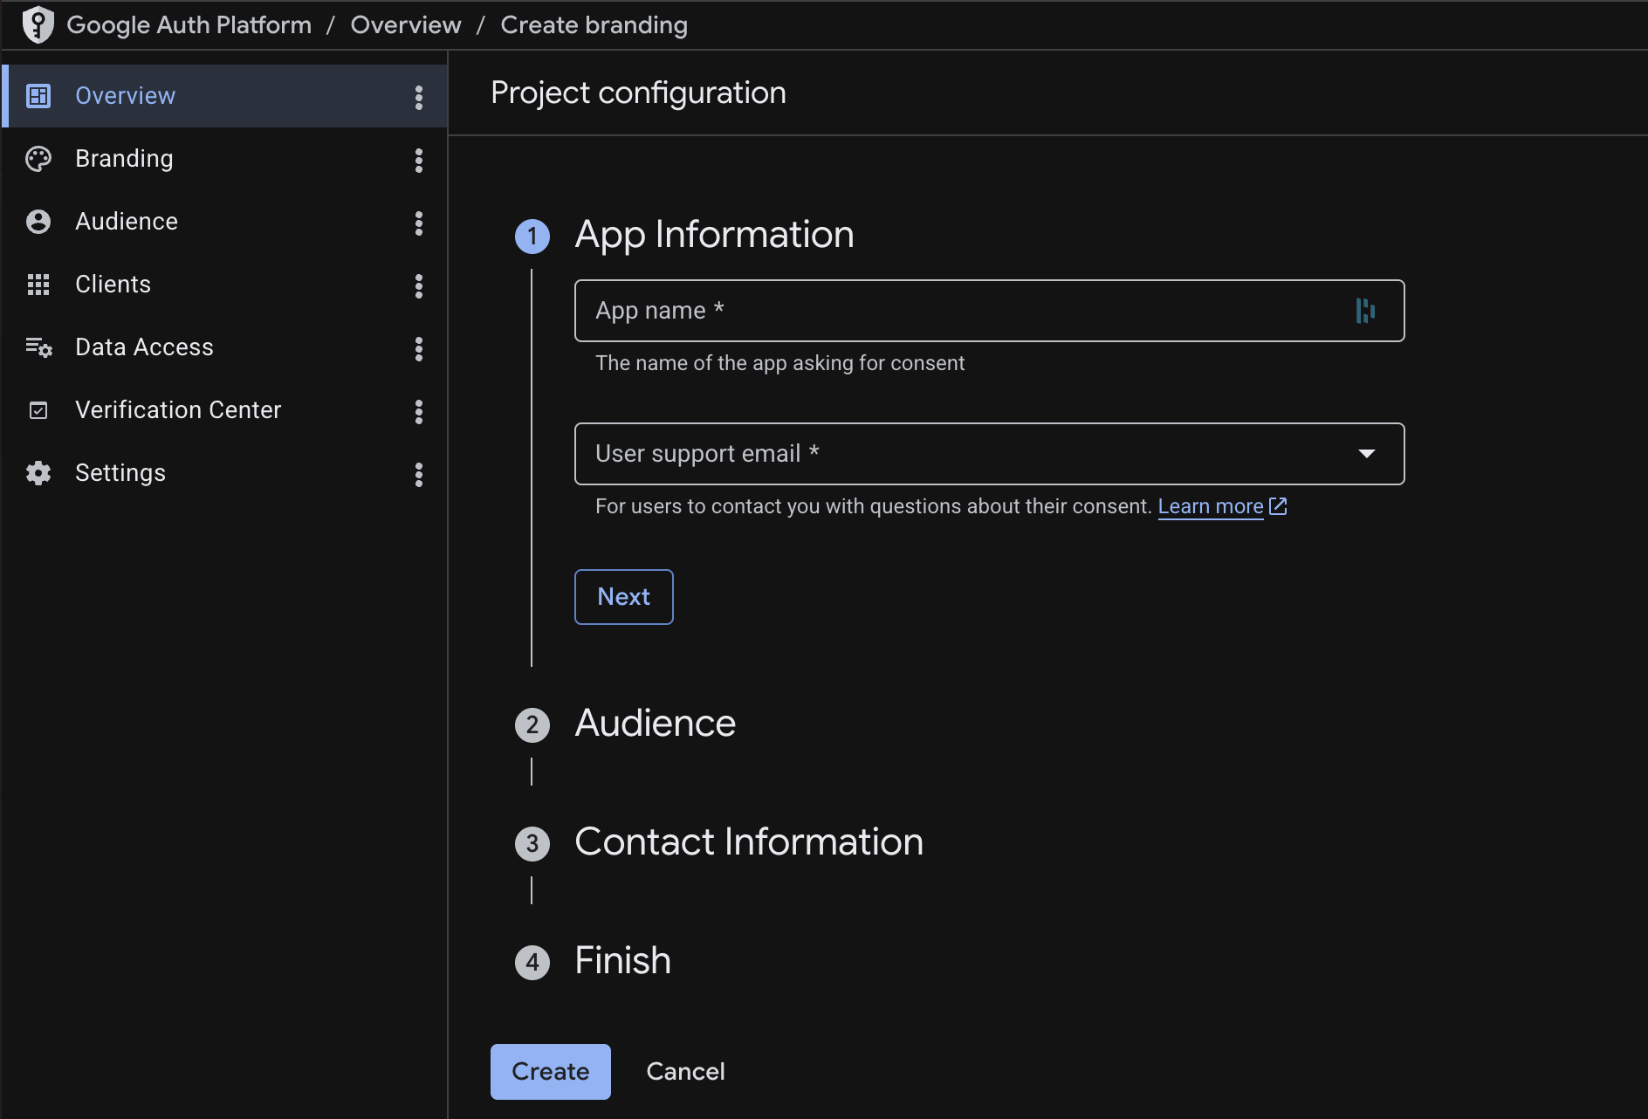The image size is (1648, 1119).
Task: Open the three-dot menu next to Data Access
Action: tap(419, 348)
